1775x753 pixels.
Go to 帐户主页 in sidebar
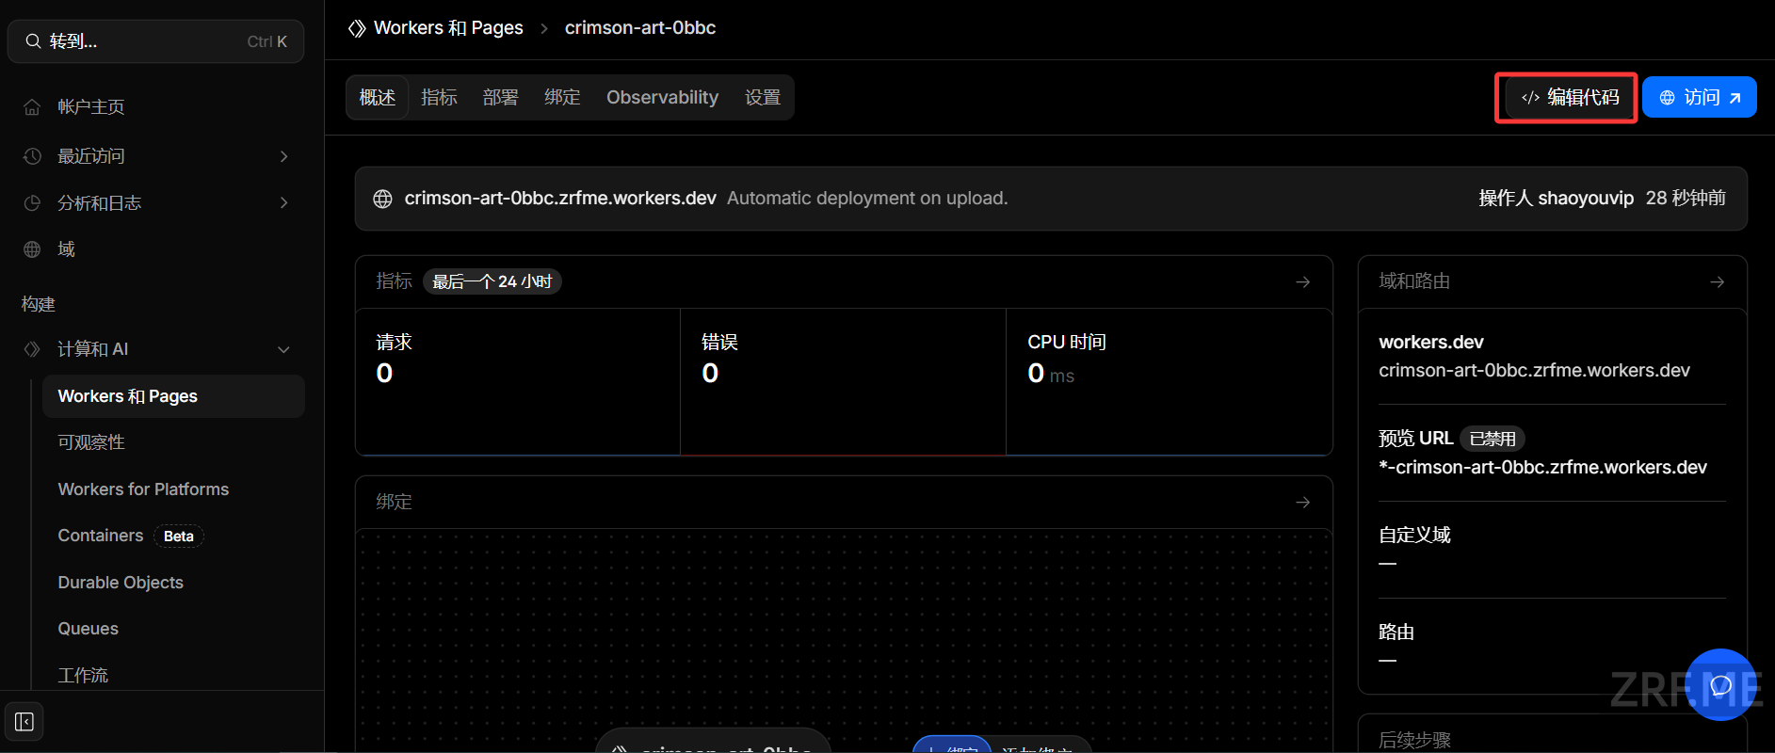point(91,107)
